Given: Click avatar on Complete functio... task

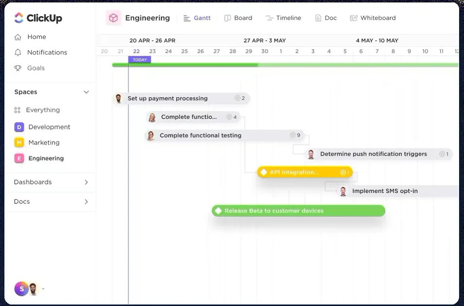Looking at the screenshot, I should [x=152, y=117].
